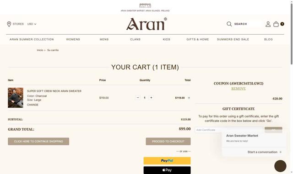The image size is (293, 174).
Task: Open Aran Summer Collection menu
Action: click(32, 39)
